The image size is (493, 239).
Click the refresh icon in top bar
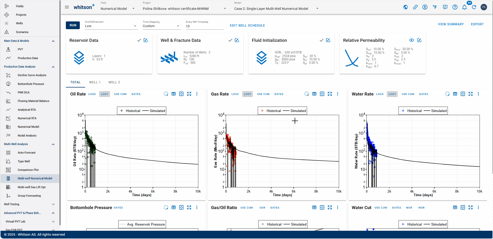click(474, 7)
